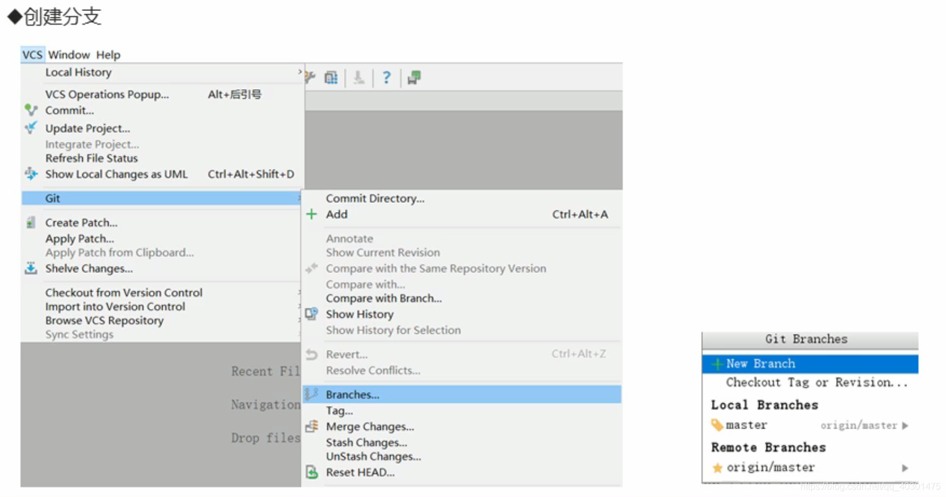Select Commit Directory... in Git submenu
This screenshot has width=946, height=497.
point(375,198)
